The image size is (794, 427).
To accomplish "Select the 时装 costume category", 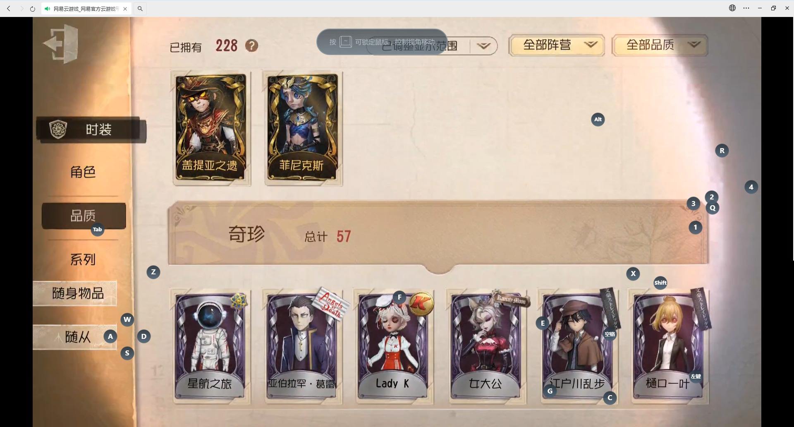I will (91, 130).
